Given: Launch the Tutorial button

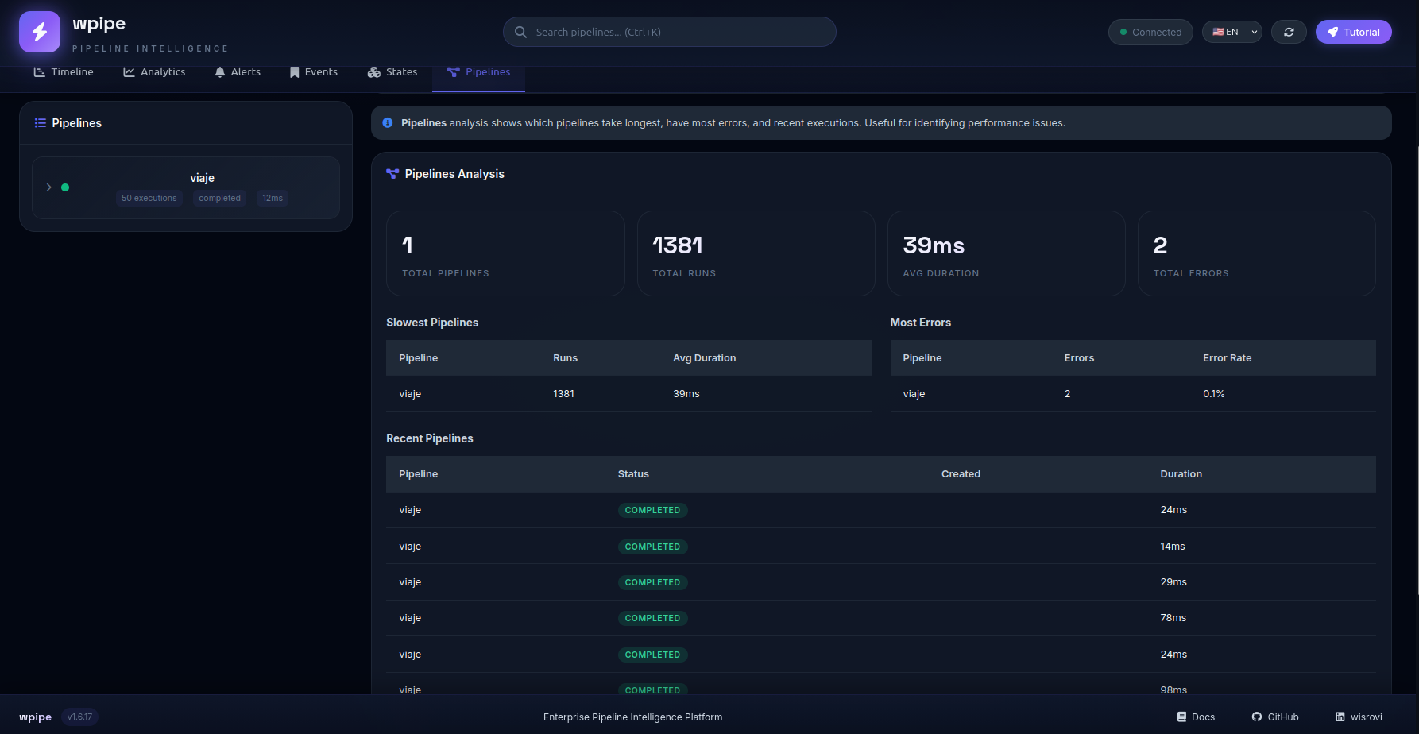Looking at the screenshot, I should (1354, 32).
